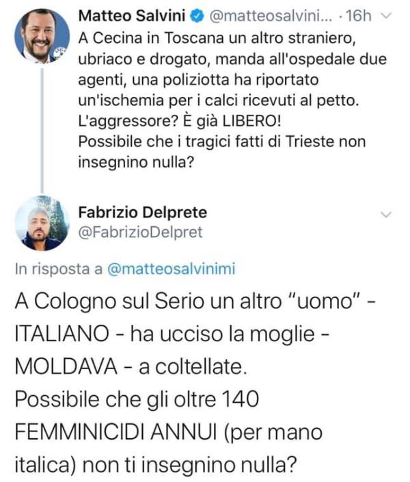
Task: Expand the Salvini tweet options chevron
Action: click(385, 15)
